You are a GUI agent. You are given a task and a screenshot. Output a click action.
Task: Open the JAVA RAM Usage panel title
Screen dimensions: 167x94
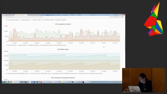[63, 49]
